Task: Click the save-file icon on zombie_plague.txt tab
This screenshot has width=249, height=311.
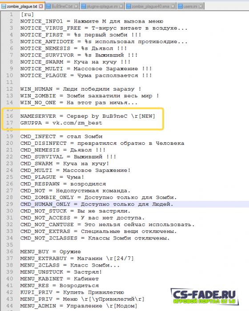Action: point(4,6)
